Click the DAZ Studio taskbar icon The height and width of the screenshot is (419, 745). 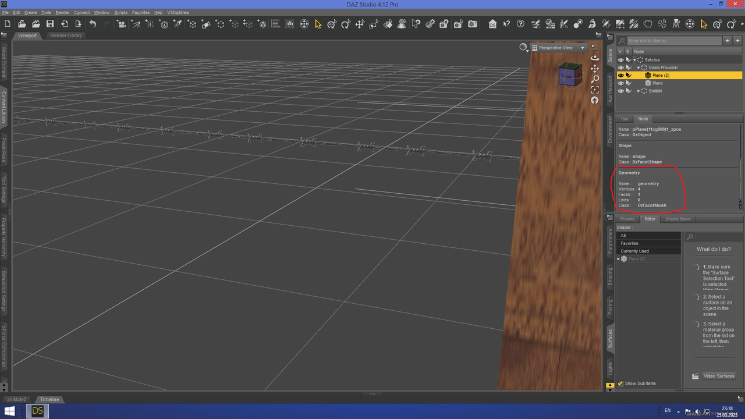point(37,411)
